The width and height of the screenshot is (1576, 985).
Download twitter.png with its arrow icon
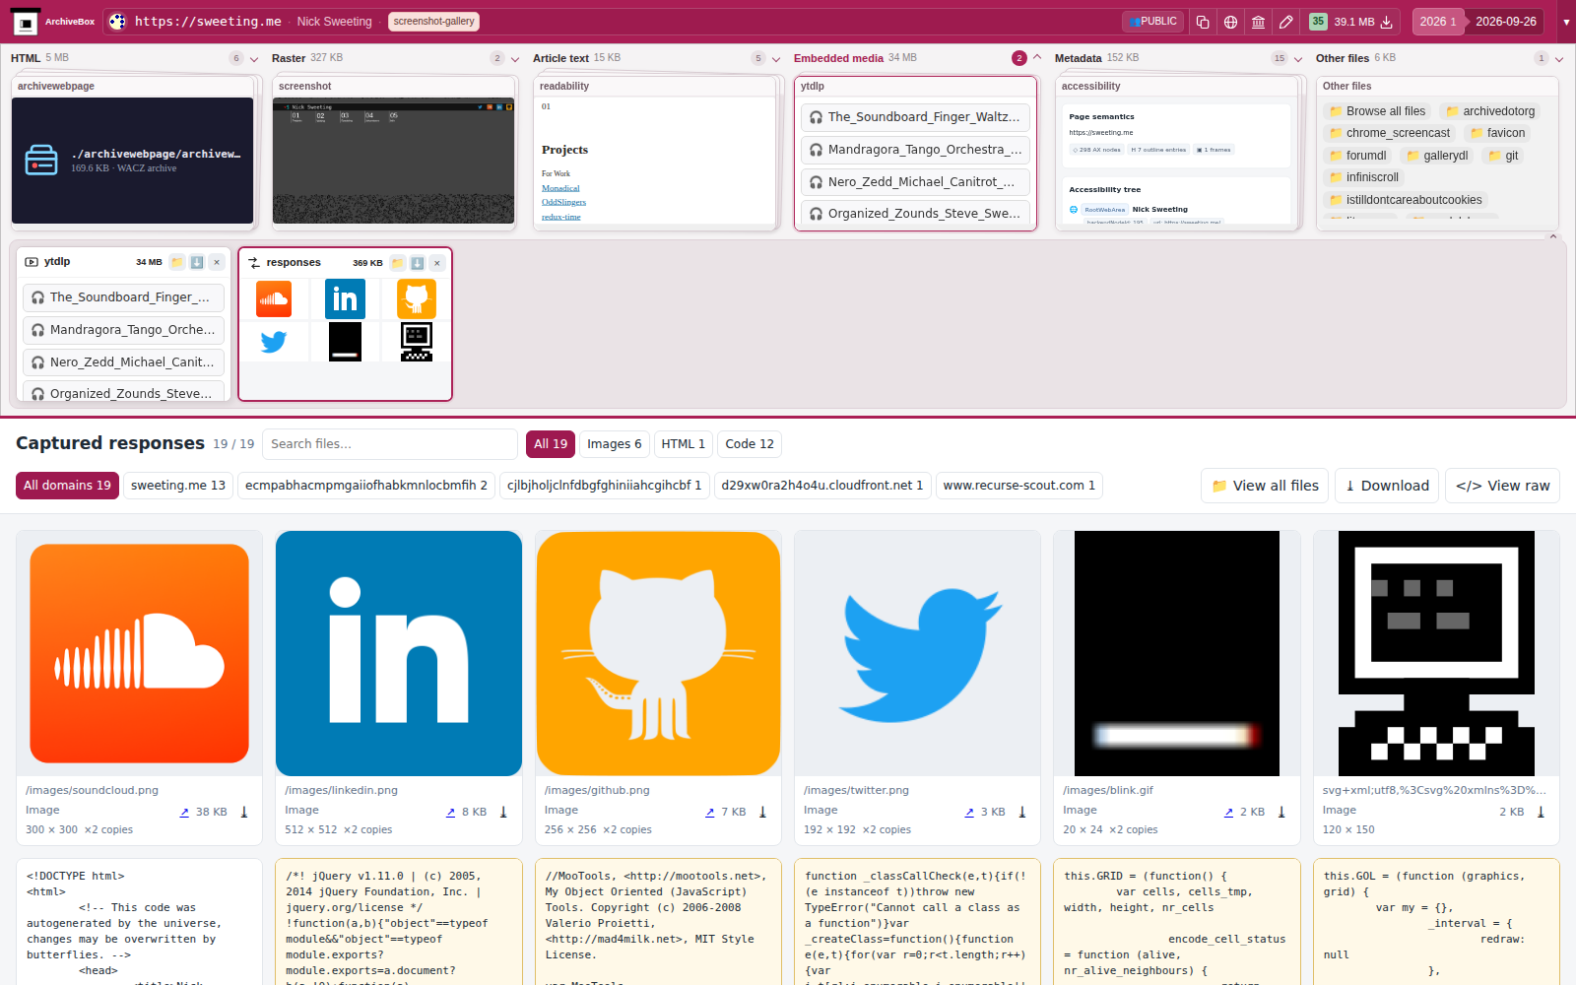pos(1022,813)
